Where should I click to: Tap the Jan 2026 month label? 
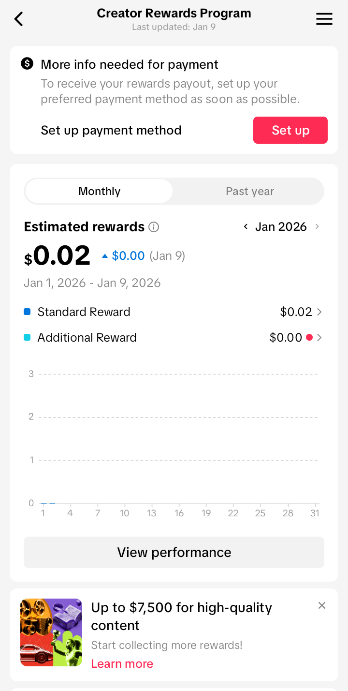click(x=281, y=226)
